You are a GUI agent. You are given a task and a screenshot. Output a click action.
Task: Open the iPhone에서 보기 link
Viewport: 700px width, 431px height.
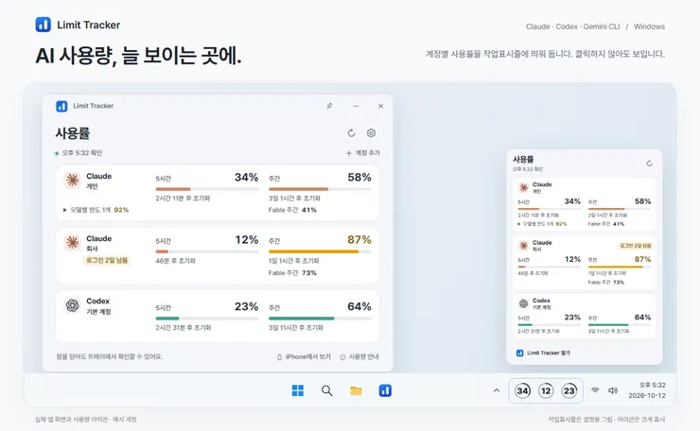coord(304,357)
